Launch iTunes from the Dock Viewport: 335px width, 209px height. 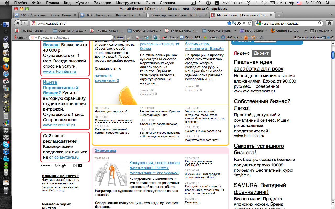tap(5, 152)
